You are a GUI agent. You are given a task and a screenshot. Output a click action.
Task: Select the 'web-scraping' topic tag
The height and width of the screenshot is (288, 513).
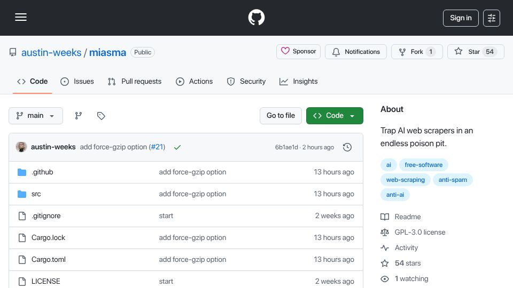[406, 180]
